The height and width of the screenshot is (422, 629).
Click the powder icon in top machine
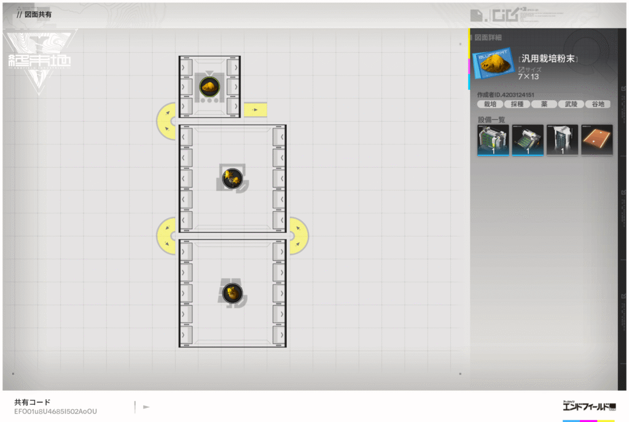pos(209,86)
